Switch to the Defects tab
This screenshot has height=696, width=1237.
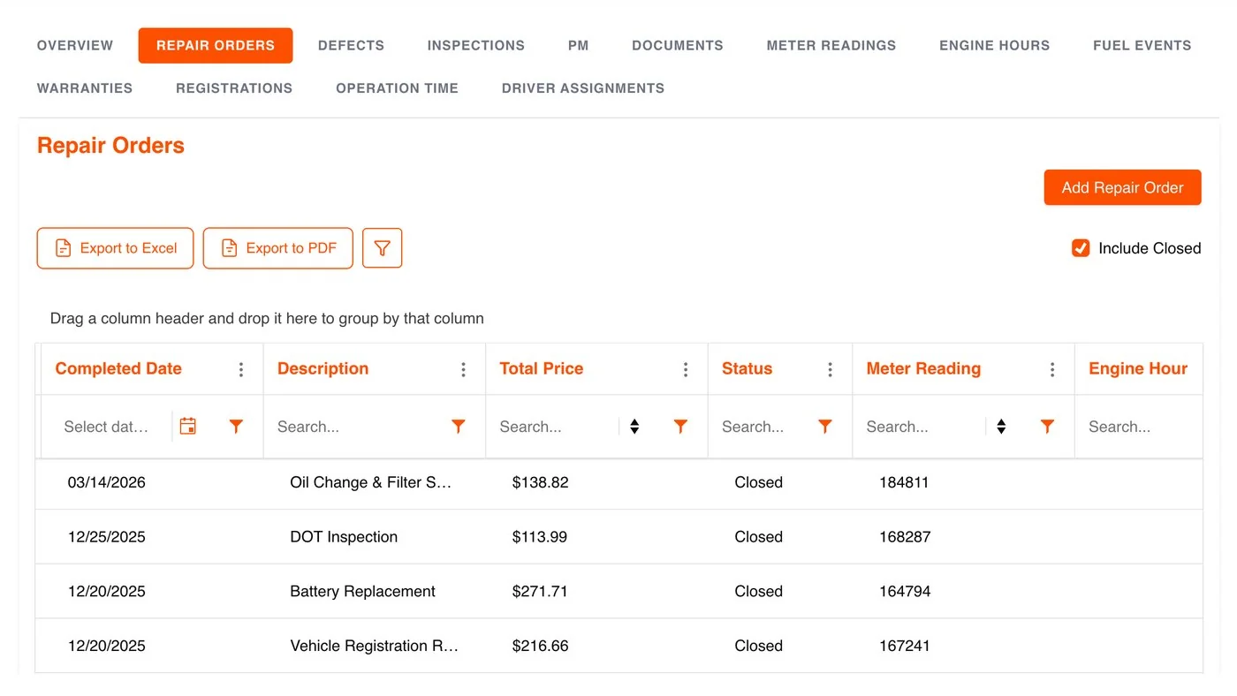pos(351,45)
